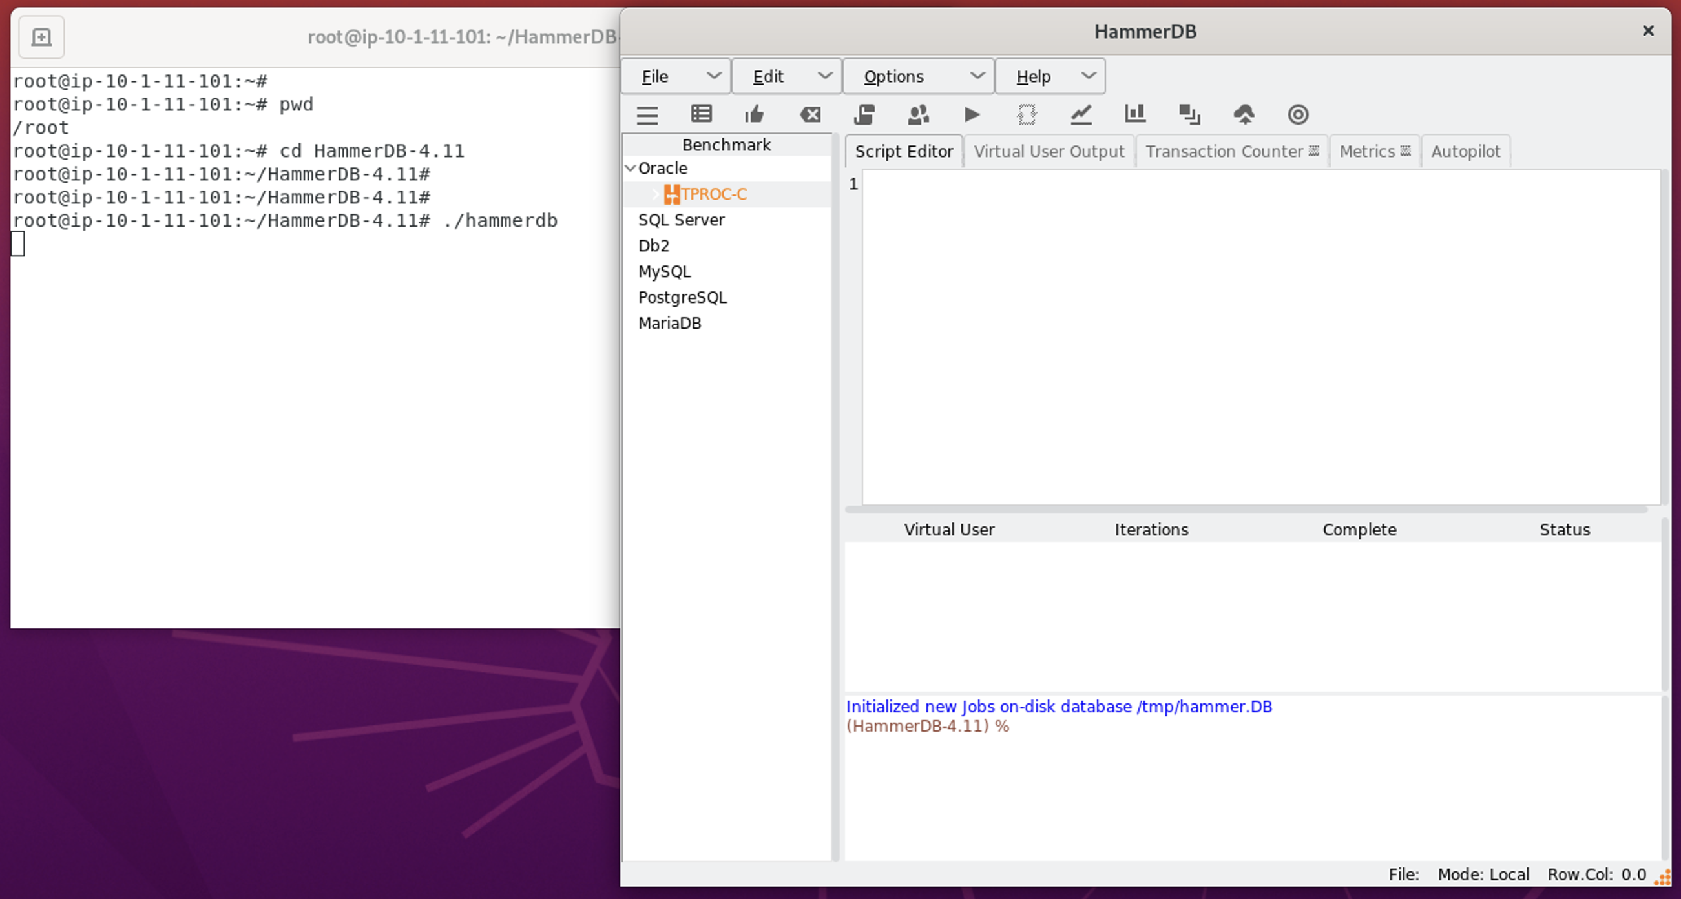
Task: Select PostgreSQL in the Benchmark list
Action: click(x=682, y=298)
